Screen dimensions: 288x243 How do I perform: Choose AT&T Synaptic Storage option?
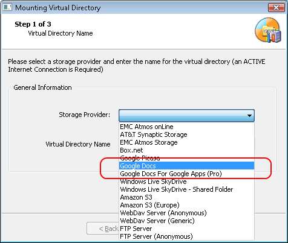click(x=186, y=134)
